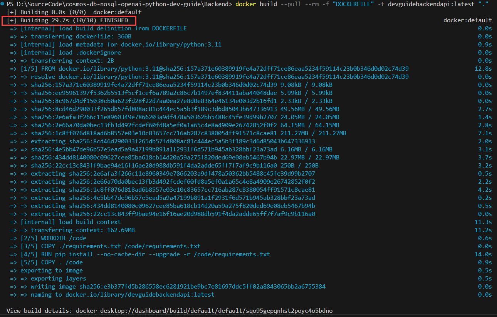Screen dimensions: 497x317
Task: Click the PowerShell prompt path ending in Backend>
Action: (119, 4)
